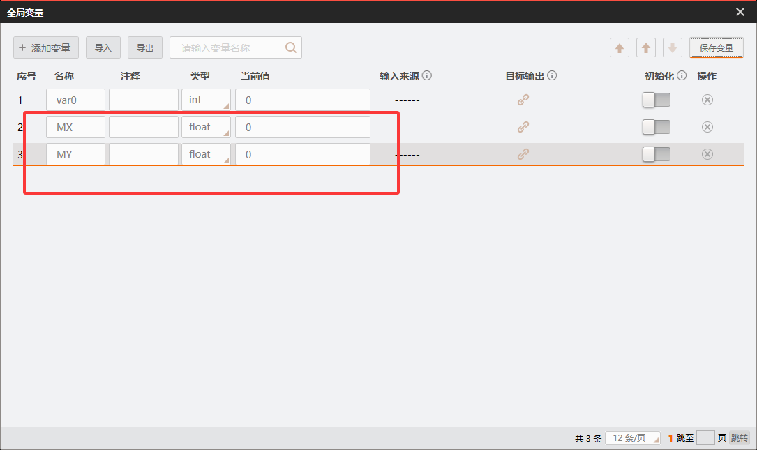
Task: Open the float type dropdown for MY
Action: pos(206,154)
